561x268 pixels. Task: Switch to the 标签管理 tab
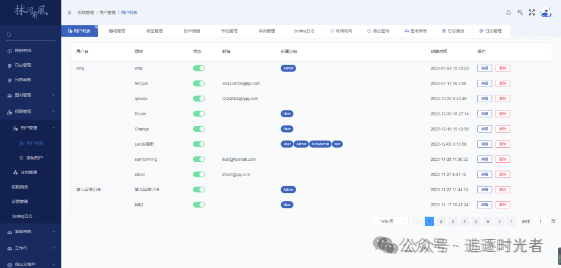click(x=155, y=31)
